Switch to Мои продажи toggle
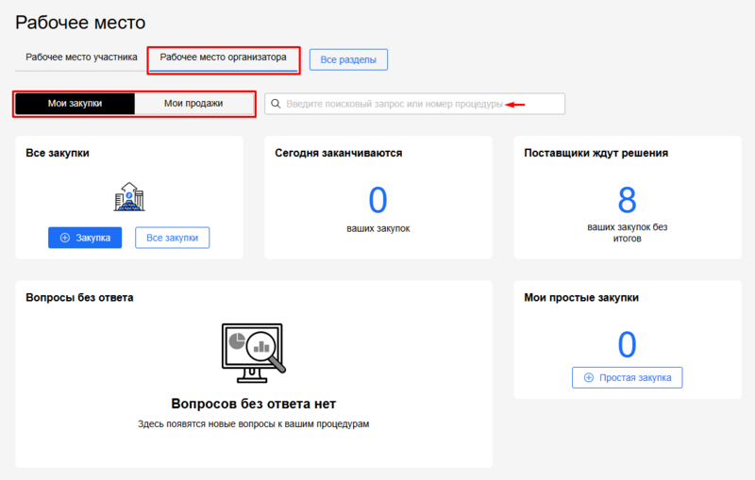Screen dimensions: 755x480 193,104
